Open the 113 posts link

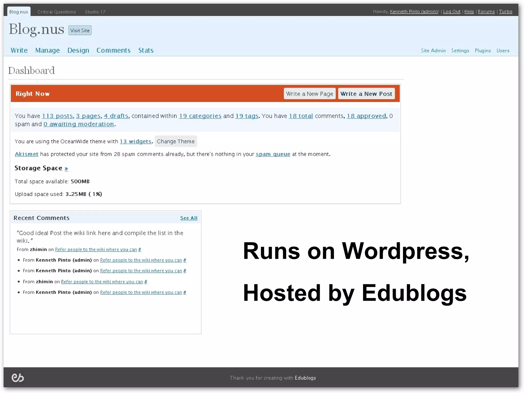tap(57, 116)
